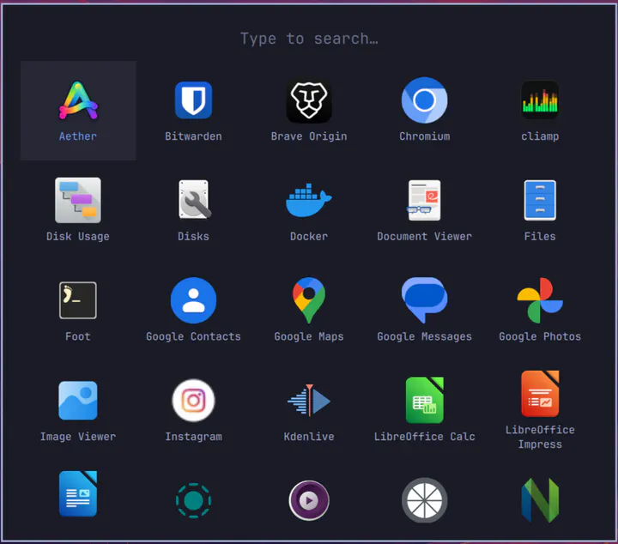Launch the Foot terminal icon
The height and width of the screenshot is (544, 618).
78,300
